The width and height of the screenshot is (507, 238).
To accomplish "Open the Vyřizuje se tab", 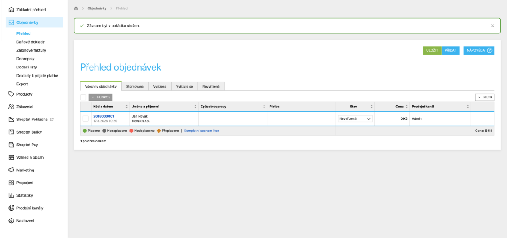I will 185,86.
